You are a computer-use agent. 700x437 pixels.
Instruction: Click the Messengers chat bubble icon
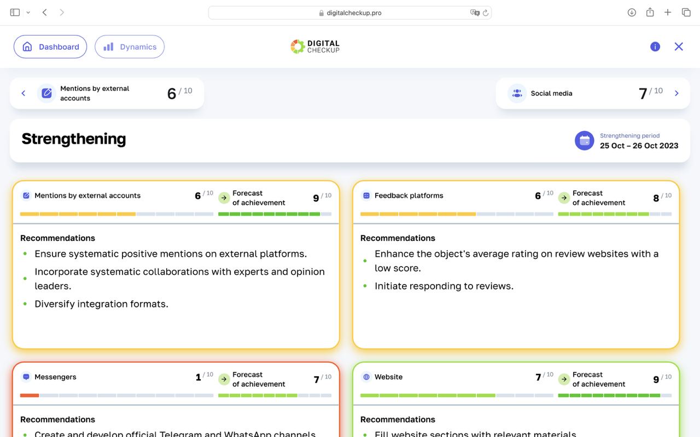pyautogui.click(x=26, y=377)
